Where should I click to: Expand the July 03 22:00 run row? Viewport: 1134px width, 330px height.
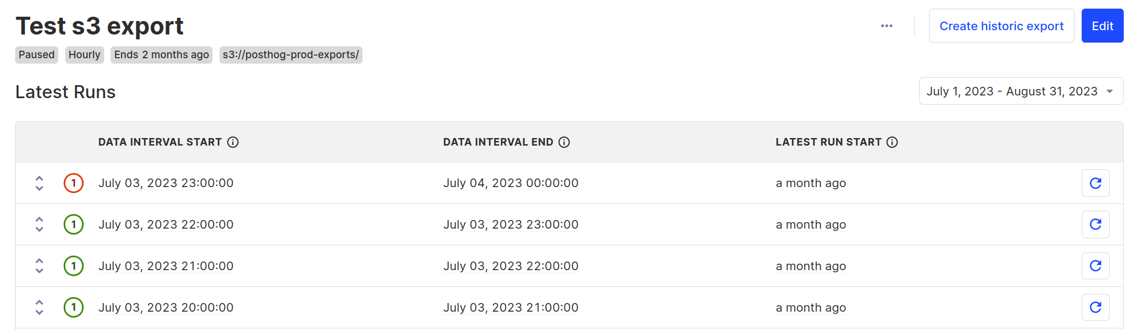point(39,224)
